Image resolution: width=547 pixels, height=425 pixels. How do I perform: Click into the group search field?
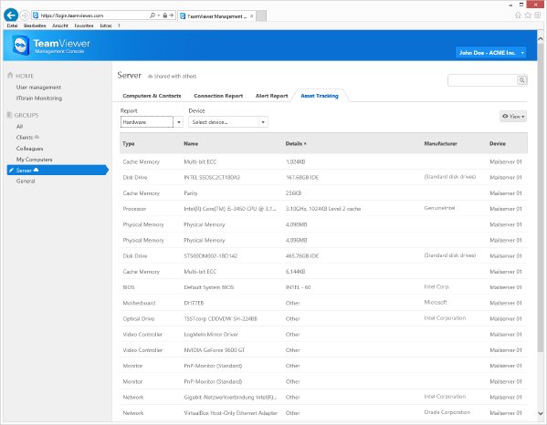point(482,80)
